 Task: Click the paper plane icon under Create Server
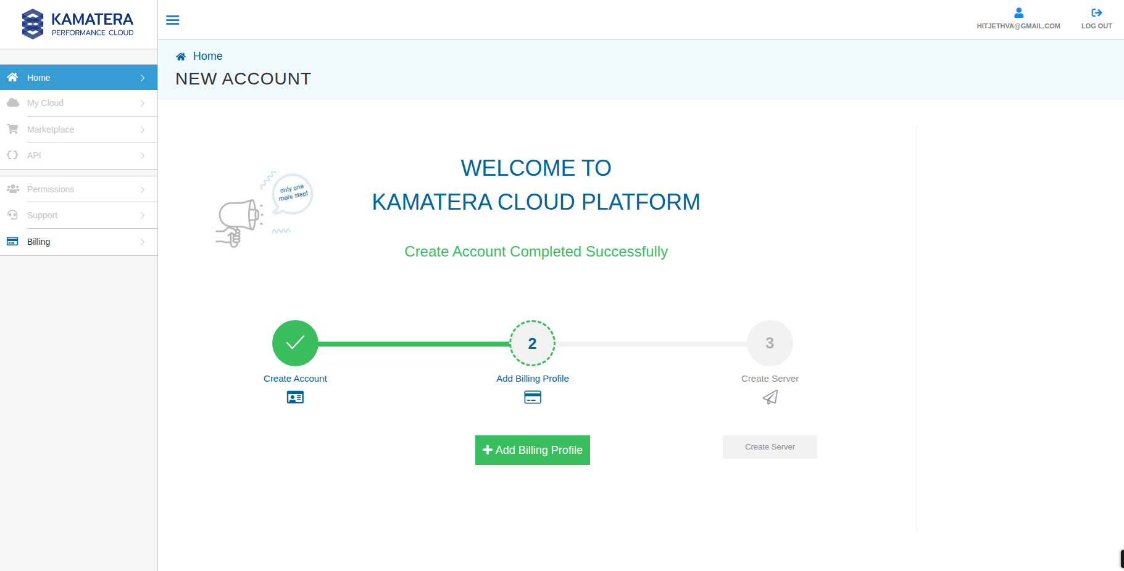770,398
